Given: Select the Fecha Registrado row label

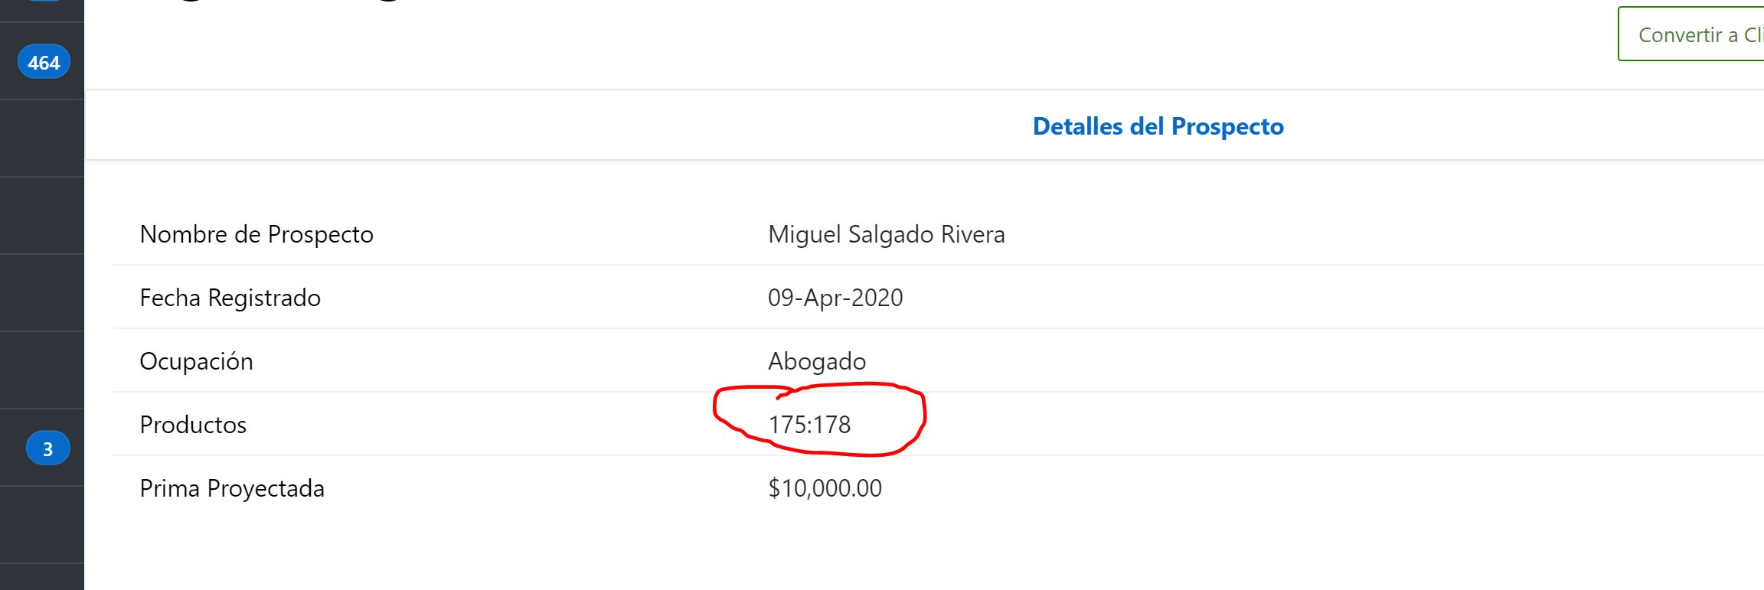Looking at the screenshot, I should coord(230,298).
